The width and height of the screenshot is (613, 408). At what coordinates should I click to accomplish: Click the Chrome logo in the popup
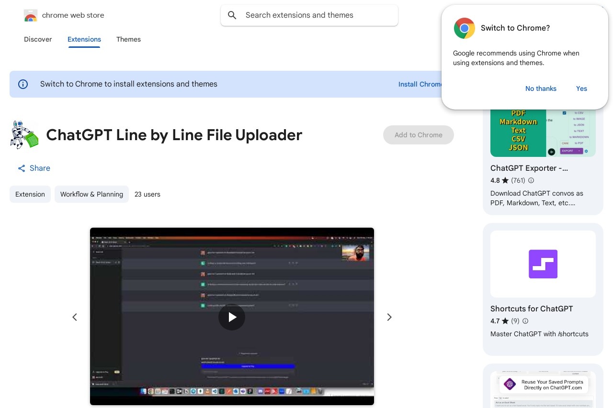click(x=465, y=28)
